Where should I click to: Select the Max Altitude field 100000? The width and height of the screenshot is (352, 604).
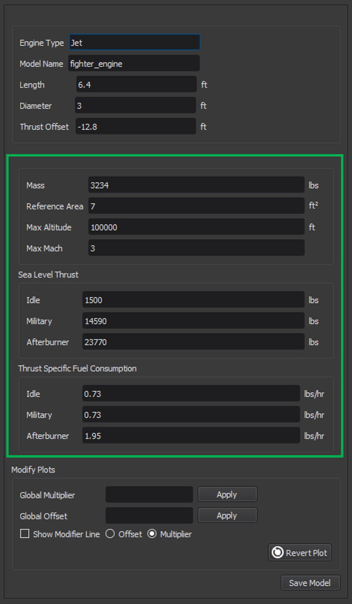196,227
